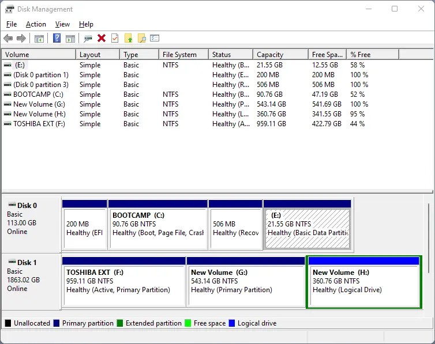The width and height of the screenshot is (435, 344).
Task: Open the Action menu
Action: (x=36, y=24)
